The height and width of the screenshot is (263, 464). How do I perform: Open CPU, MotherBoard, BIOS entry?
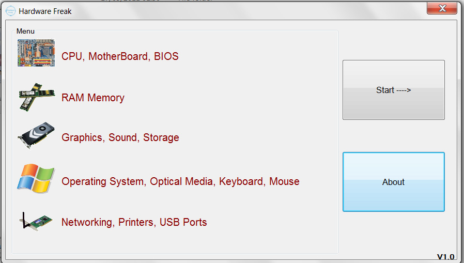(x=120, y=56)
